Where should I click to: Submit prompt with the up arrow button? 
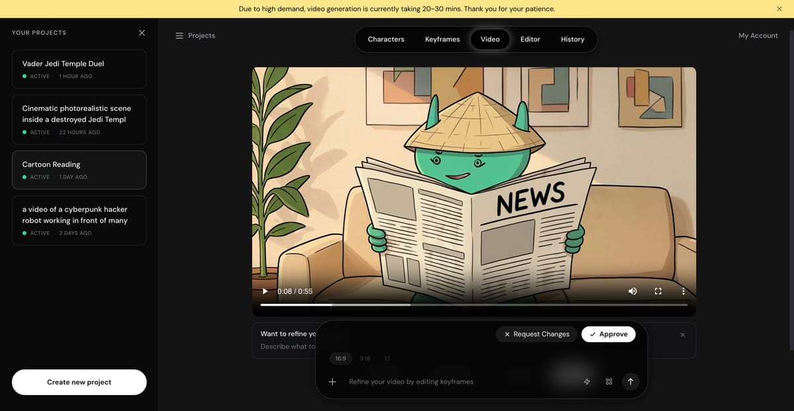click(631, 382)
